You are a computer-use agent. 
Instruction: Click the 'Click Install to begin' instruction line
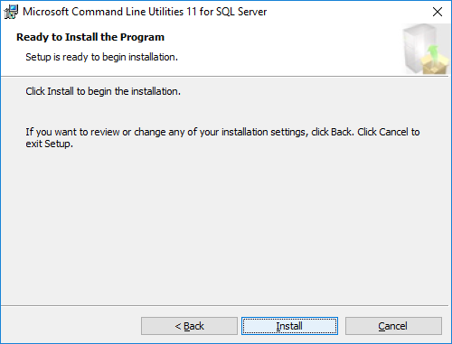(x=103, y=91)
